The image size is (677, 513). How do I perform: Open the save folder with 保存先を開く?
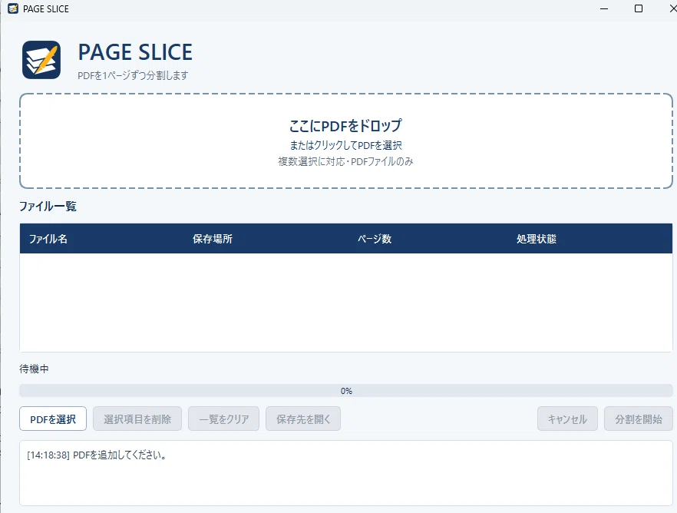click(x=303, y=419)
